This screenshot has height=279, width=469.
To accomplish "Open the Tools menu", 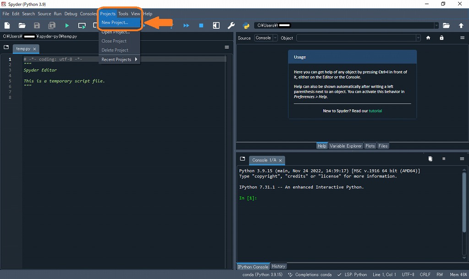I will [x=123, y=14].
